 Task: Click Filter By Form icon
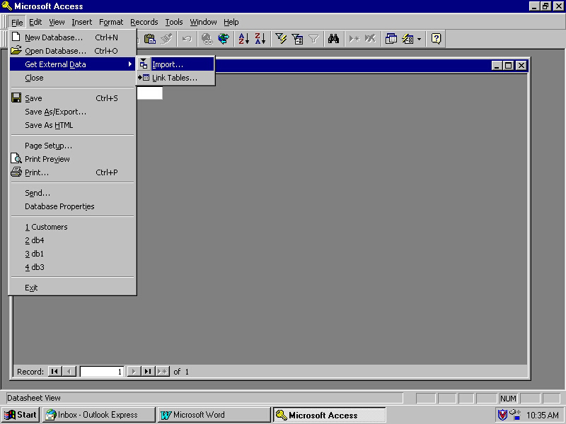click(x=297, y=39)
